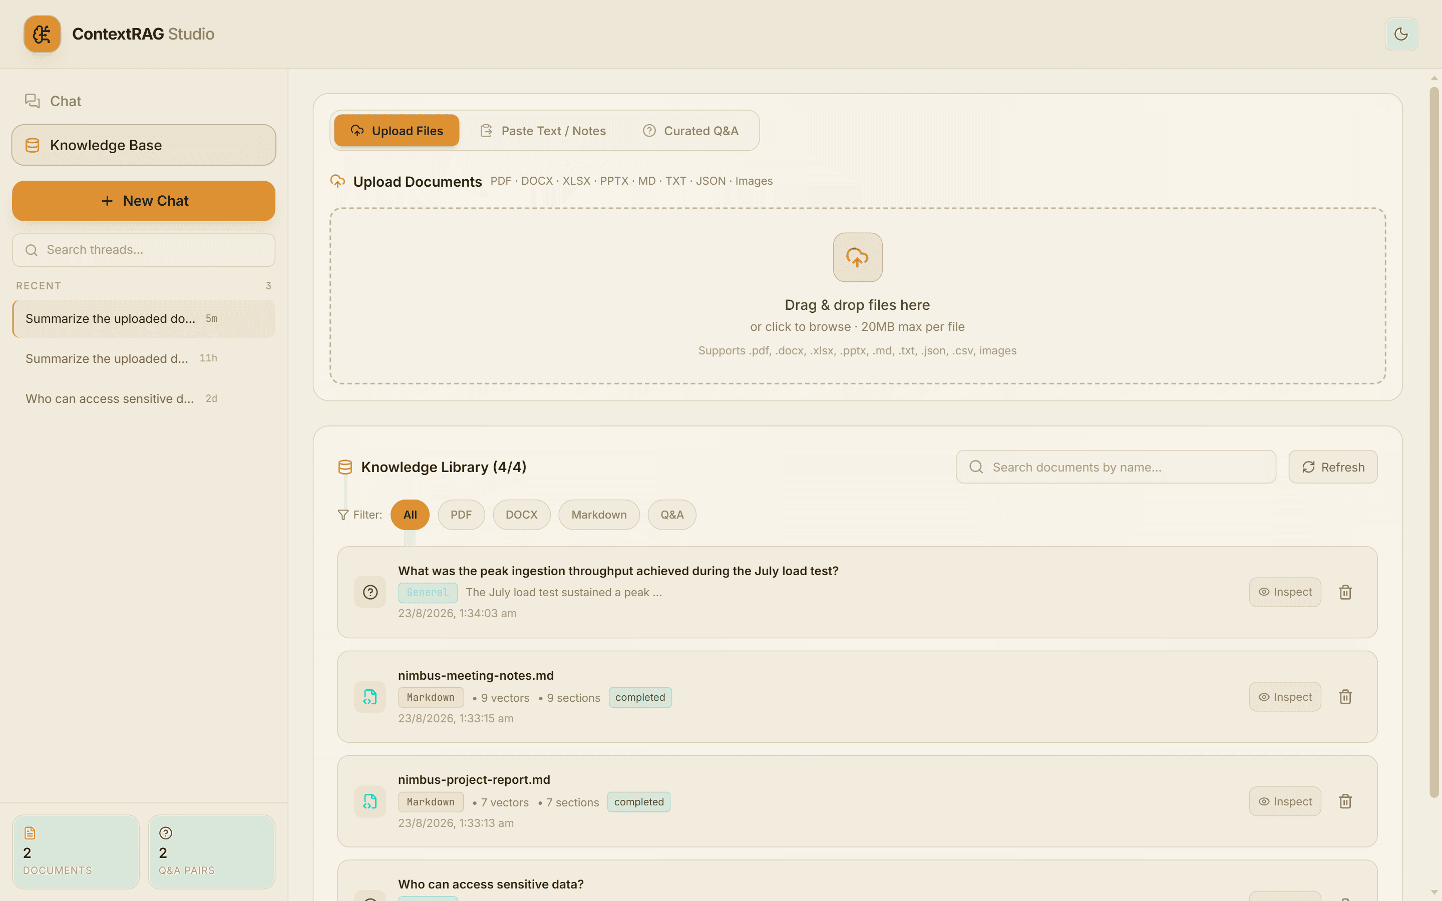Filter library by DOCX
This screenshot has width=1442, height=901.
pos(521,514)
